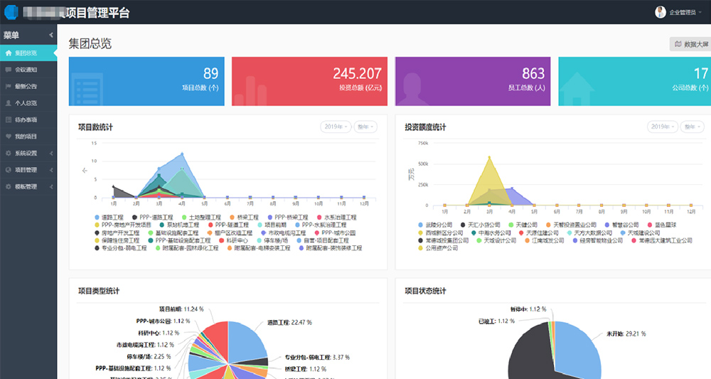Expand the 项目管理 sidebar submenu
This screenshot has height=379, width=711.
(28, 170)
